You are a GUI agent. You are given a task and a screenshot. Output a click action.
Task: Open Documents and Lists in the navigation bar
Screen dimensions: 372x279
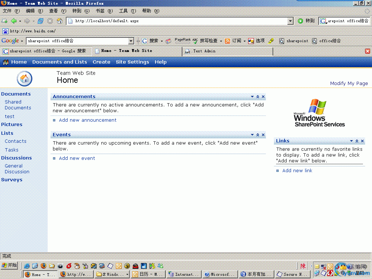click(x=60, y=62)
